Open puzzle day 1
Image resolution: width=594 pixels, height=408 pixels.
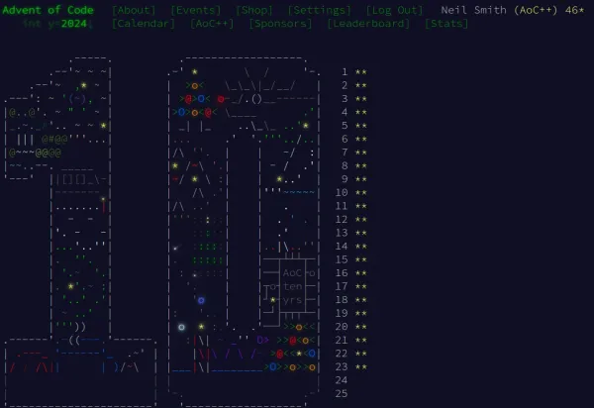click(x=345, y=71)
